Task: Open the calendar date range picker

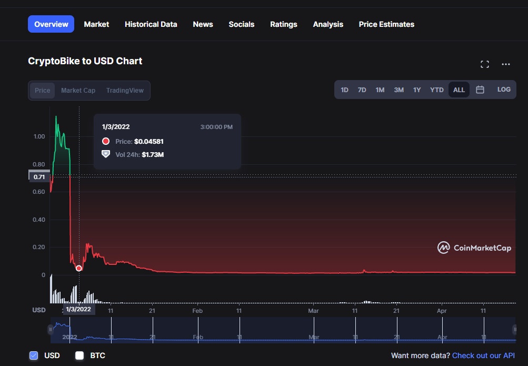Action: pyautogui.click(x=480, y=90)
